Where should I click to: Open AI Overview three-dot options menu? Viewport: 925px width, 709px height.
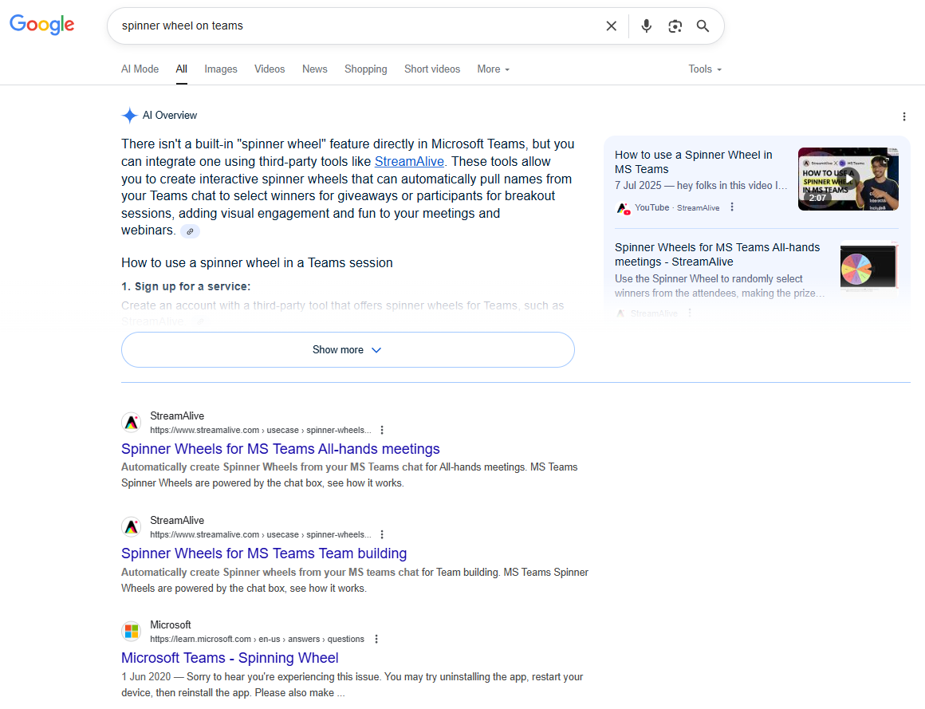(903, 116)
